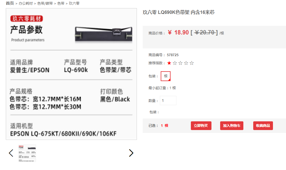Select the 根 packaging option
The width and height of the screenshot is (286, 170).
[x=166, y=76]
